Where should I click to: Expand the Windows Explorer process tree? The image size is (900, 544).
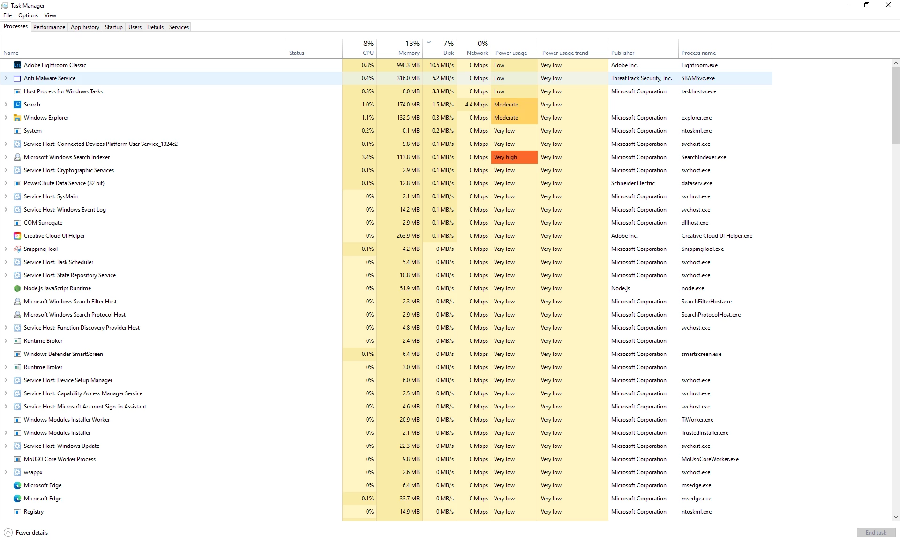6,118
